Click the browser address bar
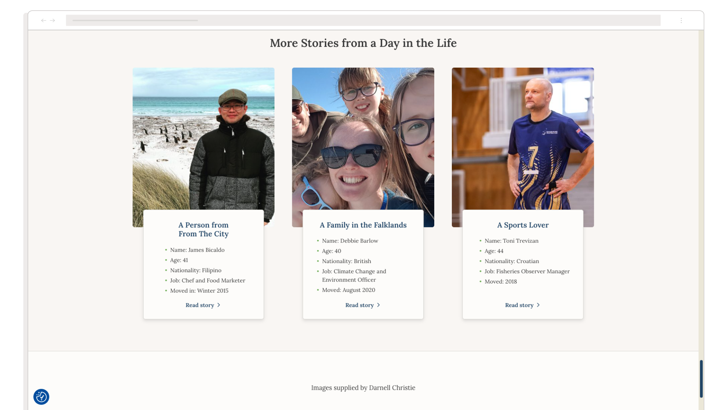Image resolution: width=725 pixels, height=410 pixels. (363, 20)
